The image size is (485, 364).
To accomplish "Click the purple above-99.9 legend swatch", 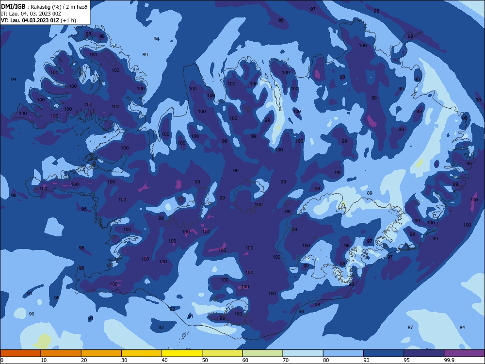I will tap(464, 353).
